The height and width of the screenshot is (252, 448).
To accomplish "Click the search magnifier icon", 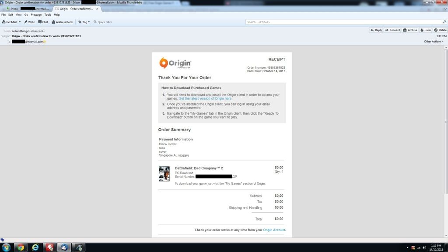I will pyautogui.click(x=444, y=22).
